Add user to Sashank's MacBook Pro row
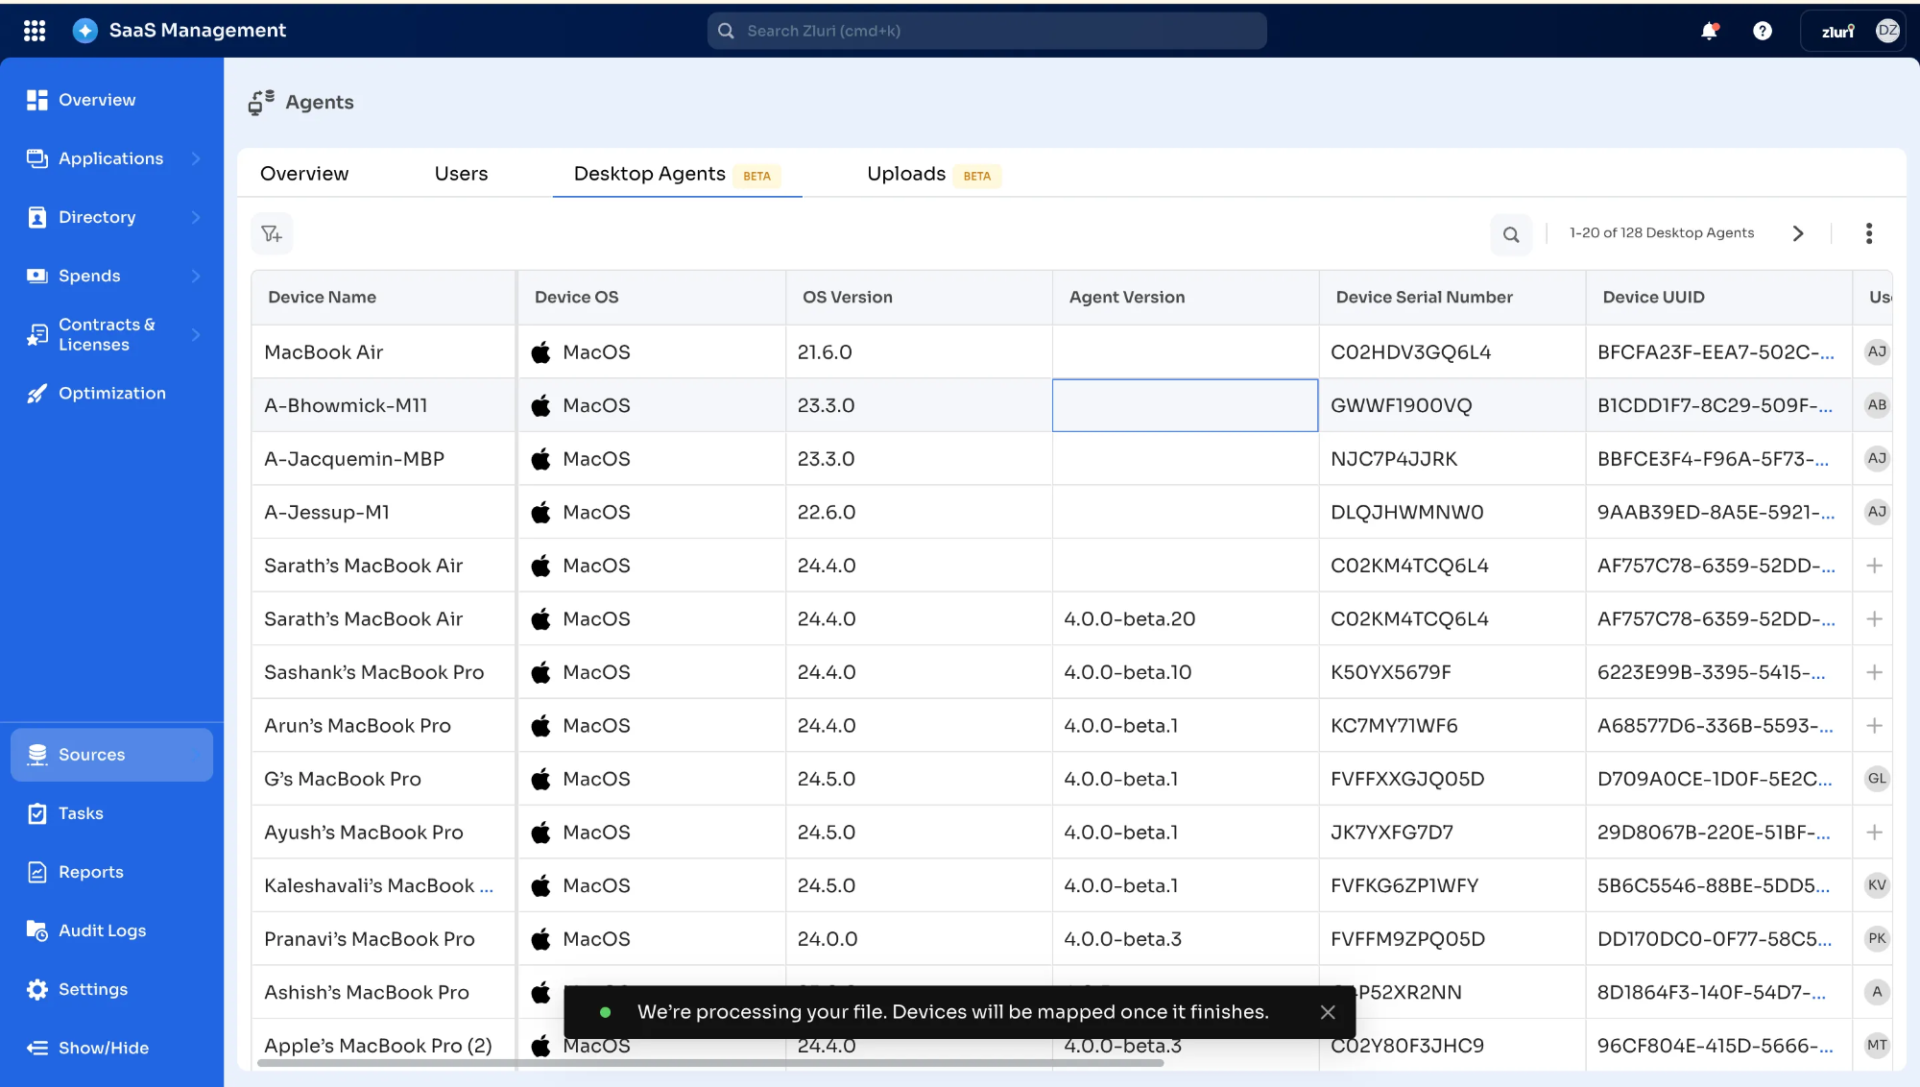Viewport: 1920px width, 1087px height. click(x=1874, y=672)
